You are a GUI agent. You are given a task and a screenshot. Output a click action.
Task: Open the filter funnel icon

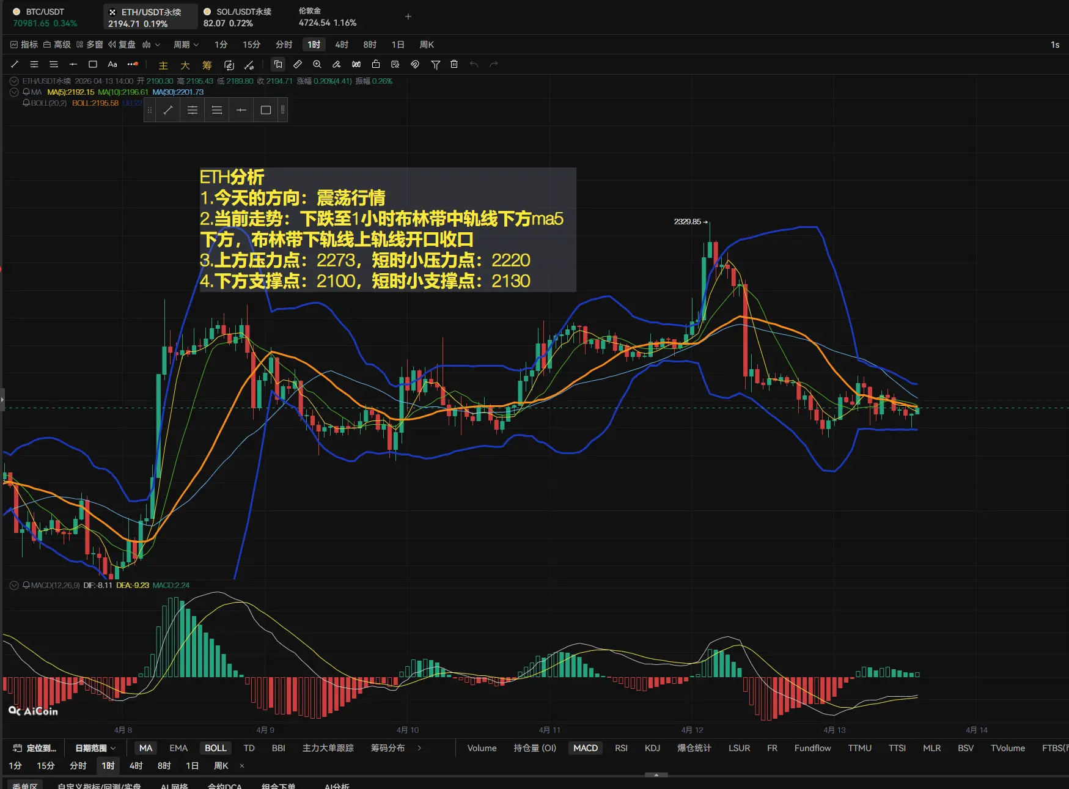coord(436,64)
